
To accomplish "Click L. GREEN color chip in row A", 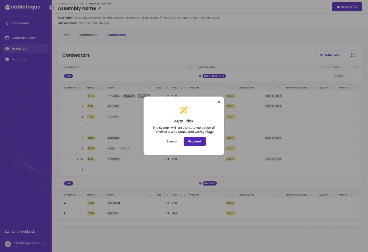I will coord(114,203).
